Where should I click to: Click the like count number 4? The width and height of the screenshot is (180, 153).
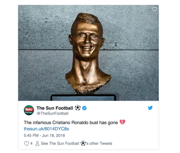31,143
